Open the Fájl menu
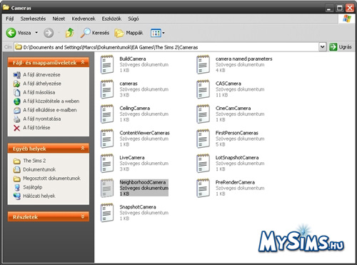 tap(10, 19)
